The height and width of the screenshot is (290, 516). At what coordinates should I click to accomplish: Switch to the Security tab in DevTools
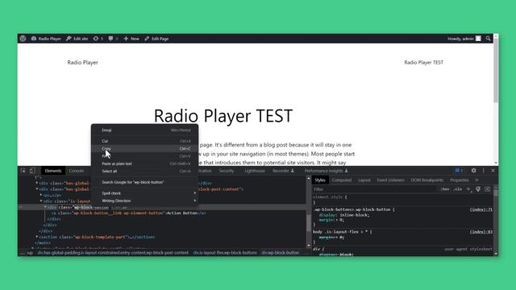(x=227, y=171)
